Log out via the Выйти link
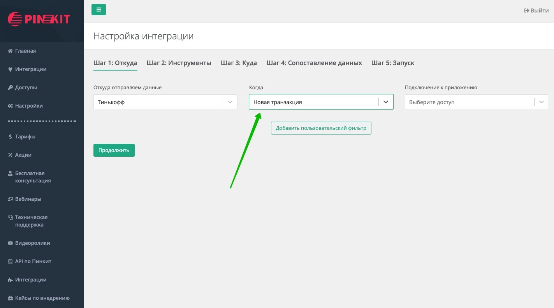The image size is (554, 308). coord(536,11)
